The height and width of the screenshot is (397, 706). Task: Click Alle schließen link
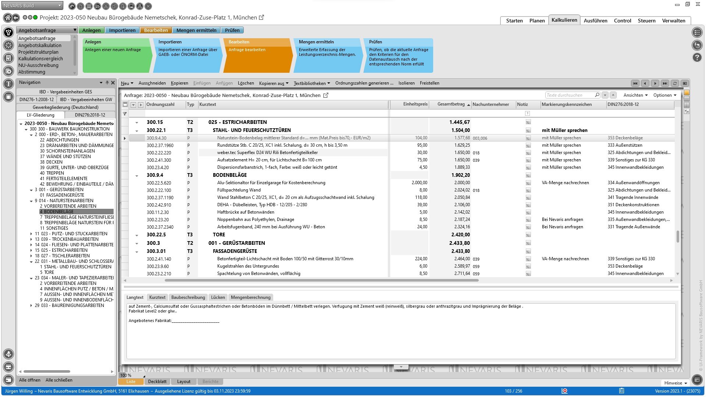click(59, 380)
